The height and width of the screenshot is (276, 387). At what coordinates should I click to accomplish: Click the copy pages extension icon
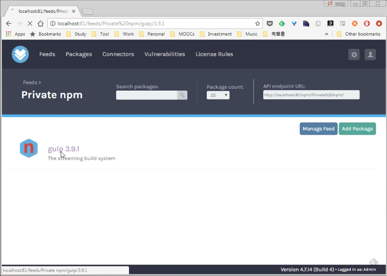coord(318,23)
